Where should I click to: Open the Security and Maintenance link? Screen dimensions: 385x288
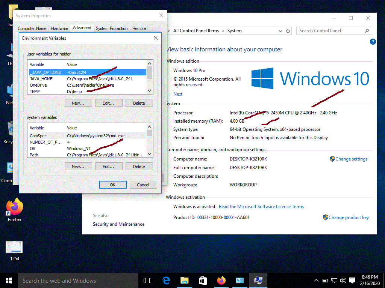[x=118, y=224]
